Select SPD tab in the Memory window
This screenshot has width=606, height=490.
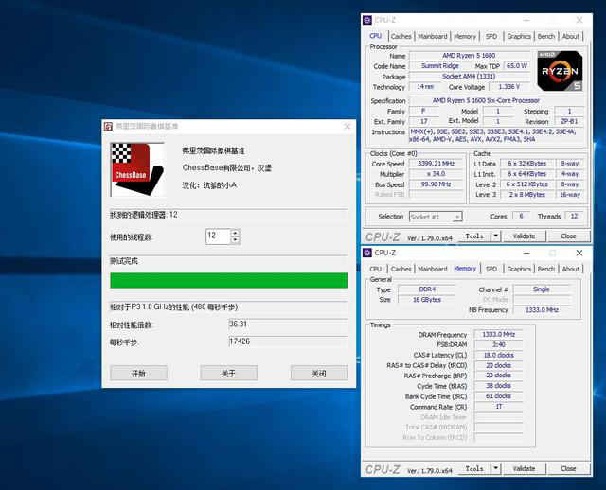click(x=491, y=269)
